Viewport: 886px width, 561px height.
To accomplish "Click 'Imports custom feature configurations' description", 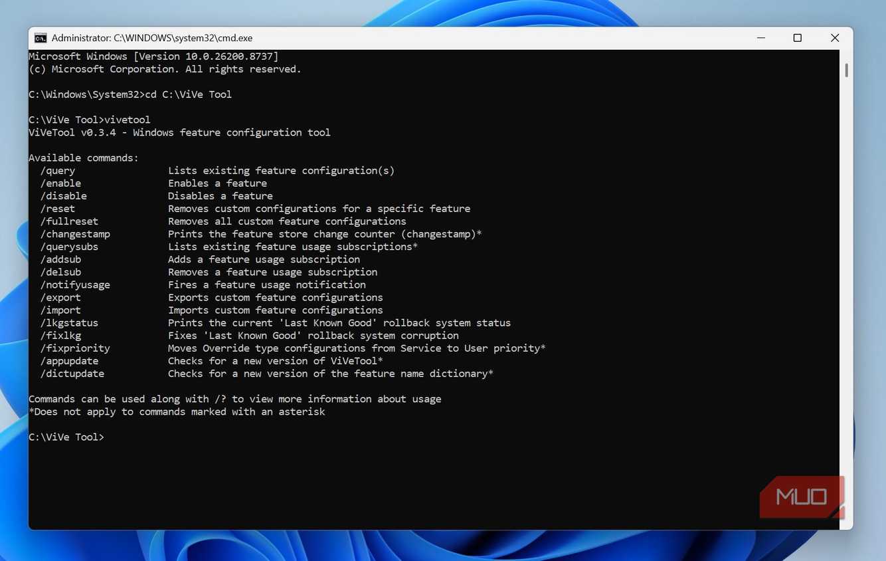I will coord(276,310).
